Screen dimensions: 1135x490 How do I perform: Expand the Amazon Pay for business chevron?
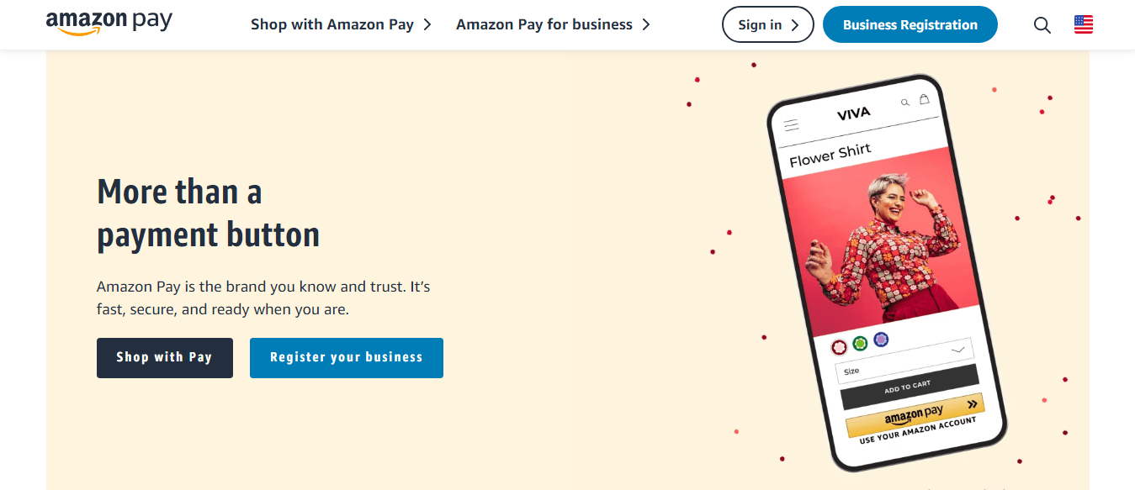[647, 24]
